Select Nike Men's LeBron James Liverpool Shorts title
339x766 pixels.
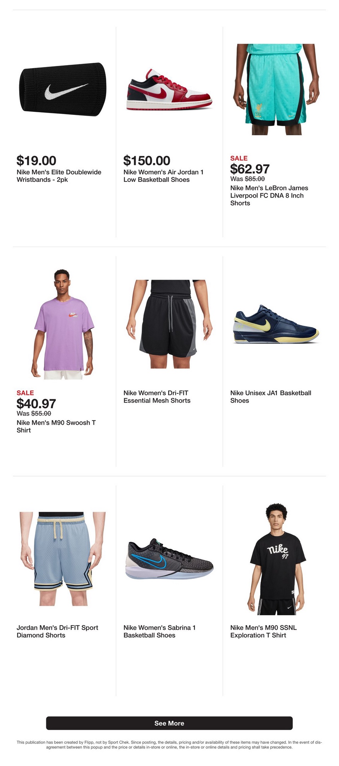pyautogui.click(x=269, y=195)
